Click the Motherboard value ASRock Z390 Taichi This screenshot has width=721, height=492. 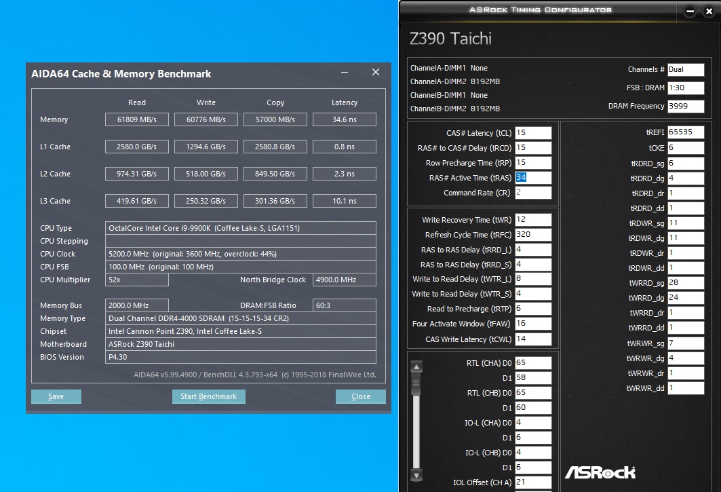coord(241,344)
